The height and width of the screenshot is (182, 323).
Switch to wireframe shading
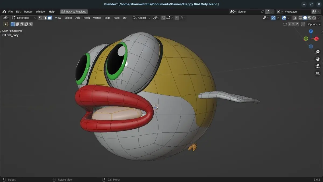pos(300,18)
